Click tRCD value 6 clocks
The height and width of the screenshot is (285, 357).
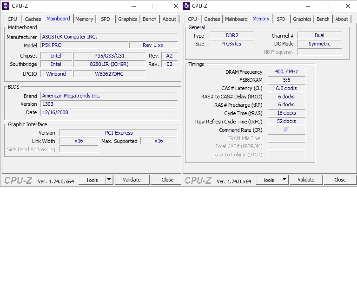coord(286,97)
